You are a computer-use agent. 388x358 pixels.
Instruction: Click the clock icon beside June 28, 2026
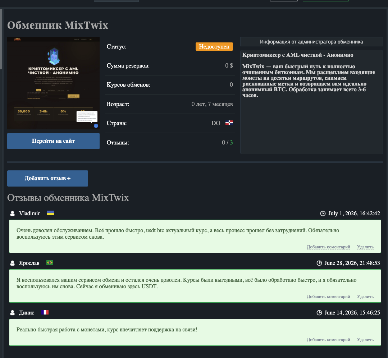[319, 263]
